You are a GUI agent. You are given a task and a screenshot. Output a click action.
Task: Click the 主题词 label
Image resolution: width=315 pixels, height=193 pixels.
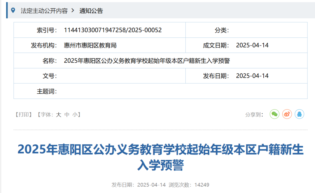[47, 91]
